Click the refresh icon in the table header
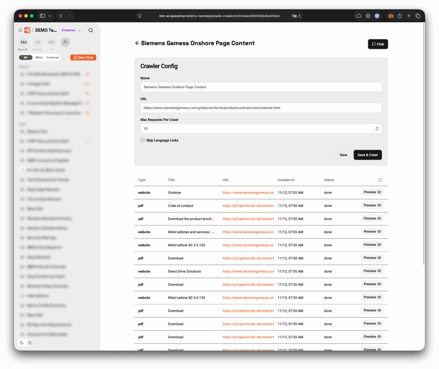 (x=380, y=180)
